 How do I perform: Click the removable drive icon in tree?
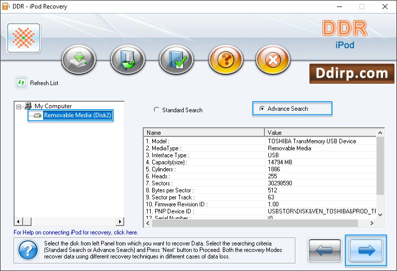[x=38, y=116]
